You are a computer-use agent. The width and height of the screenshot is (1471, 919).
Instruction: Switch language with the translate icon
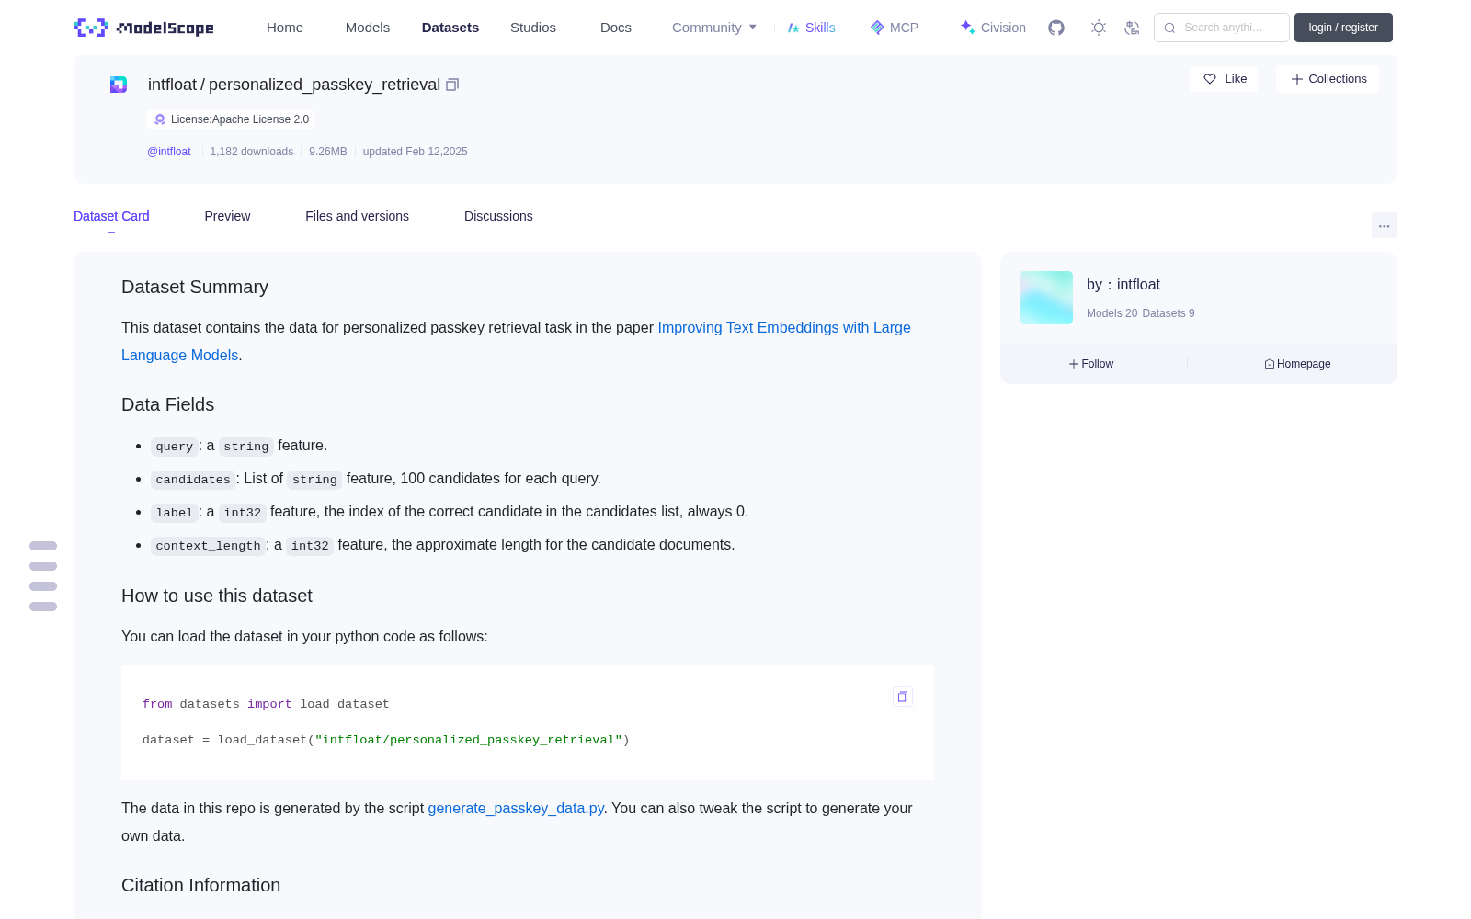(x=1132, y=28)
